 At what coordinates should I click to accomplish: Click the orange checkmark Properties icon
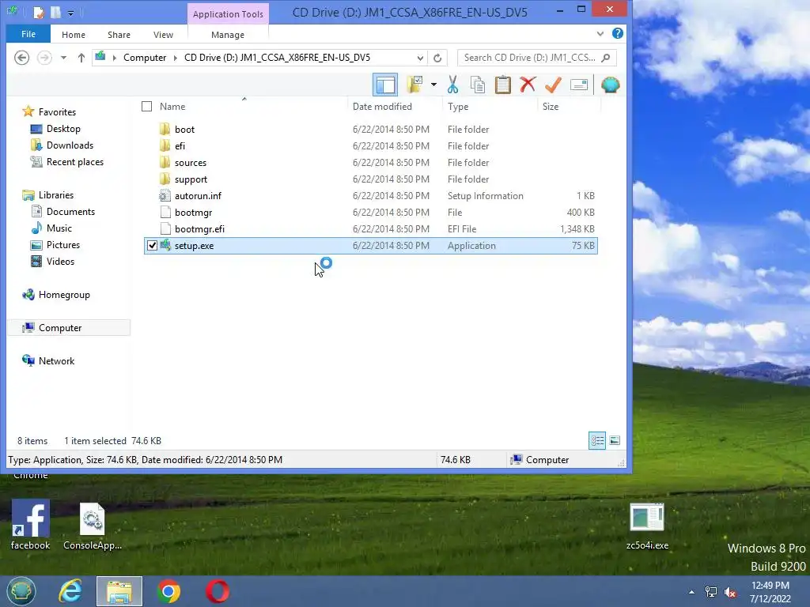coord(553,85)
